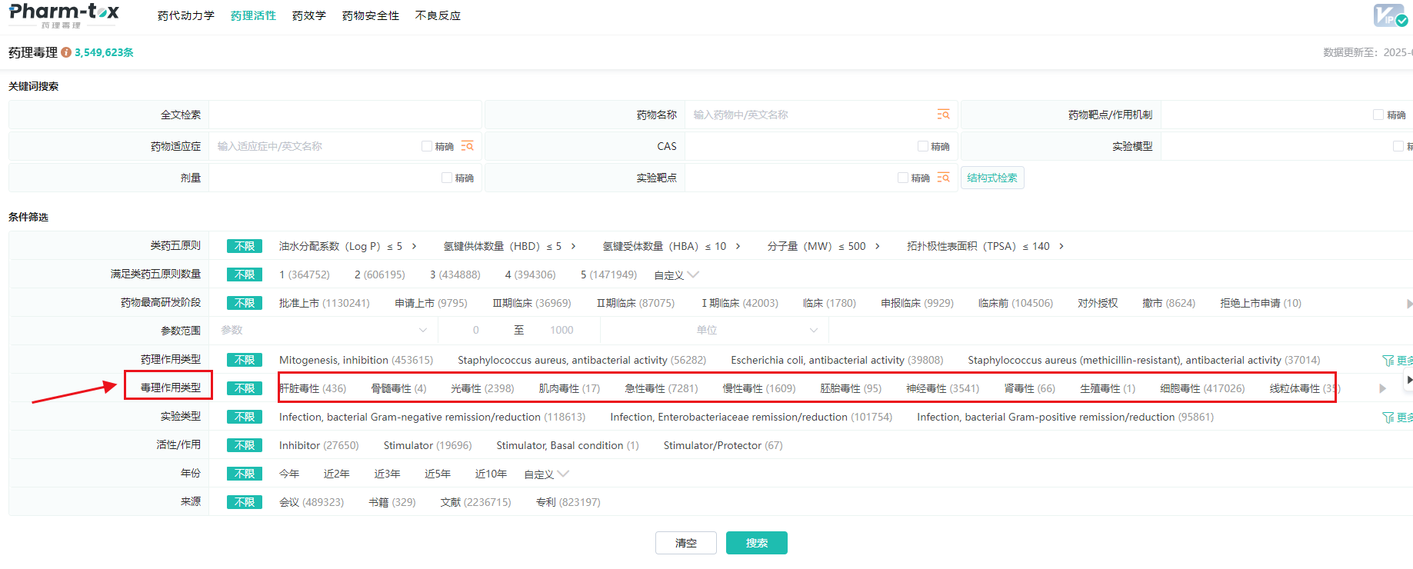Image resolution: width=1413 pixels, height=569 pixels.
Task: Open the lookup icon for 药物适应症
Action: click(467, 146)
